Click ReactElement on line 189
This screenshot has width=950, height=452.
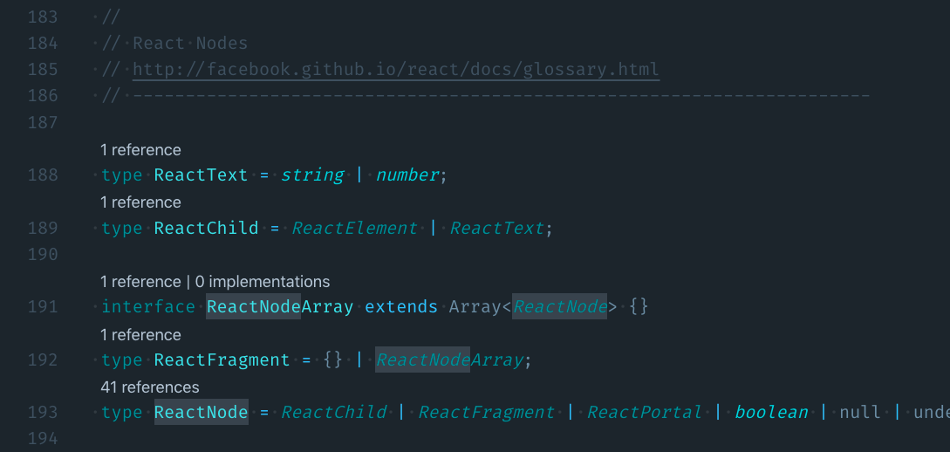pyautogui.click(x=354, y=228)
